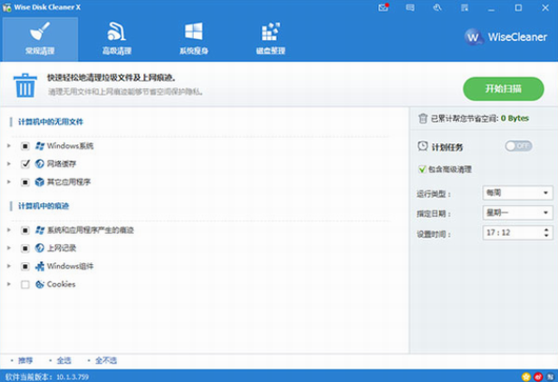Screen dimensions: 558x382
Task: Click the red Weibo icon in status bar
Action: pos(538,376)
